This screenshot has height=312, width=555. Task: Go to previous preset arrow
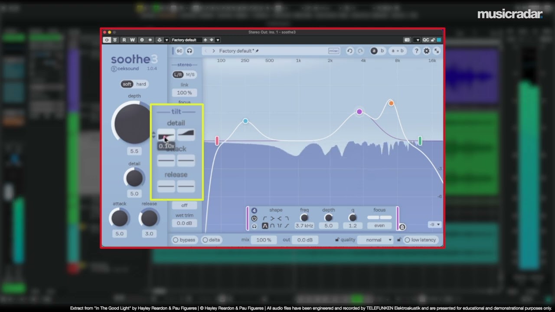coord(206,51)
